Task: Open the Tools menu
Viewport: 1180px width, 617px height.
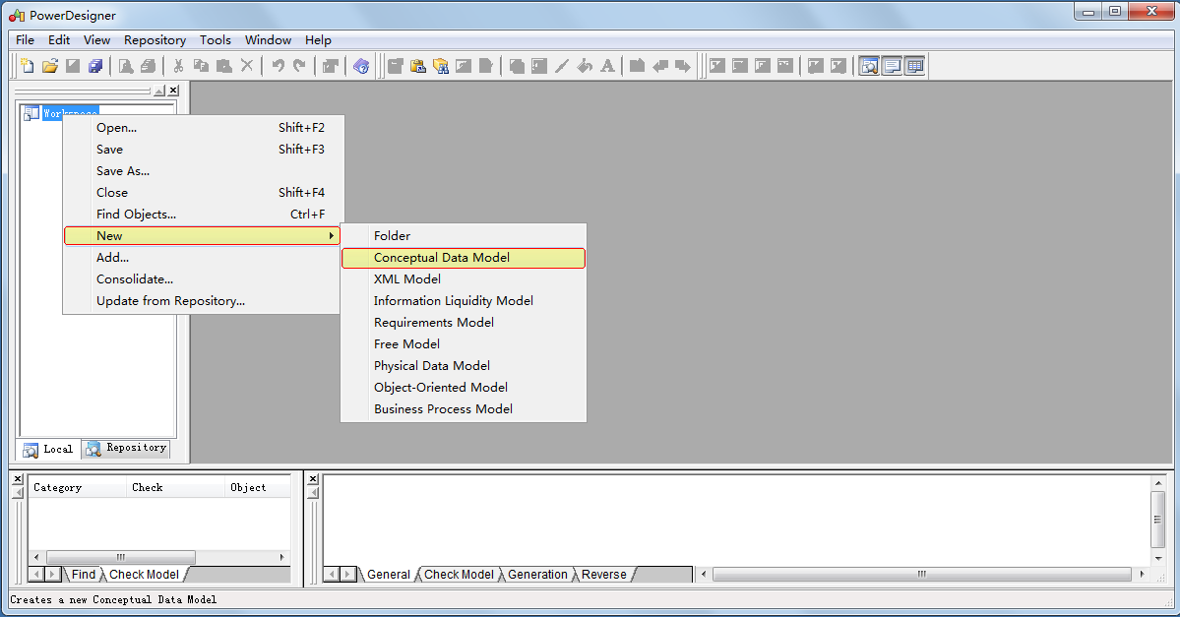Action: coord(216,40)
